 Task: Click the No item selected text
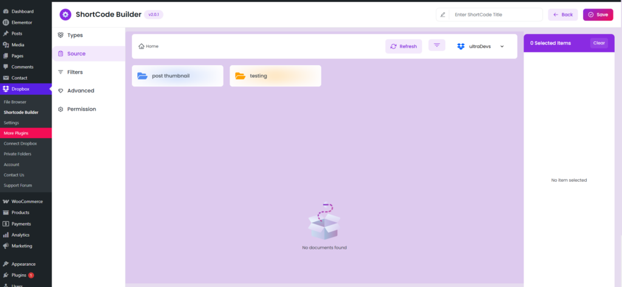569,180
